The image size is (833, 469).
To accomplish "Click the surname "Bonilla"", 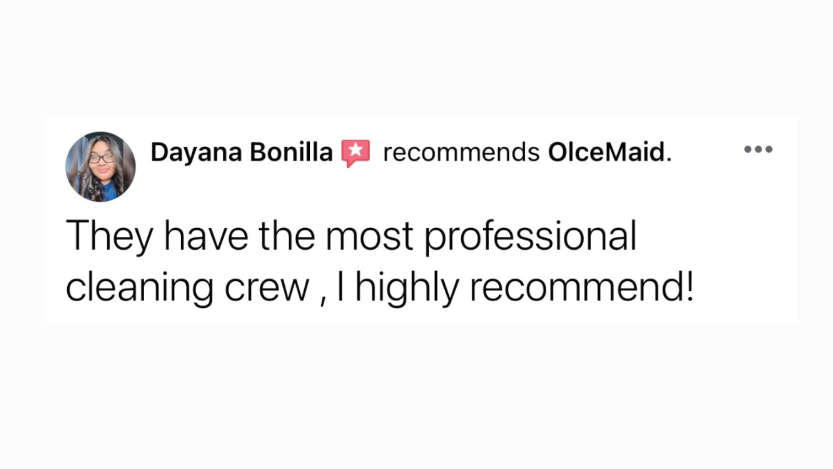I will pos(291,153).
